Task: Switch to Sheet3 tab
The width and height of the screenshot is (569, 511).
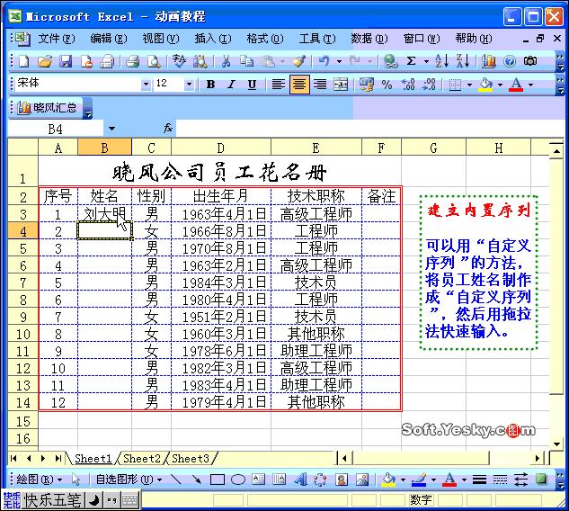Action: click(x=191, y=459)
